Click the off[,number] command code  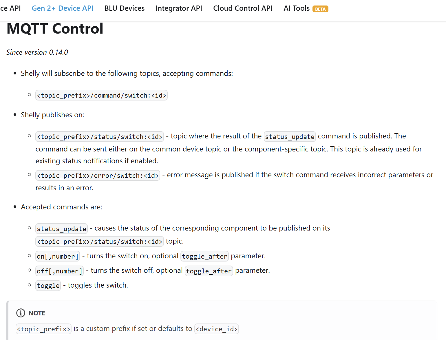(x=59, y=271)
